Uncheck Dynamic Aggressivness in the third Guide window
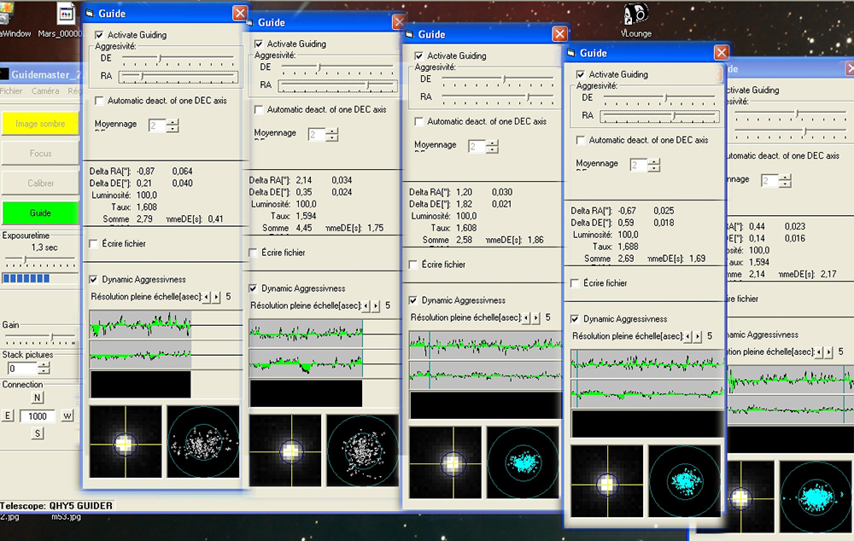Screen dimensions: 854x541 coord(414,300)
